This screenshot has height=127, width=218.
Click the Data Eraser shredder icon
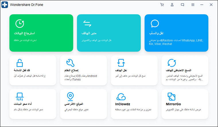[x=20, y=97]
